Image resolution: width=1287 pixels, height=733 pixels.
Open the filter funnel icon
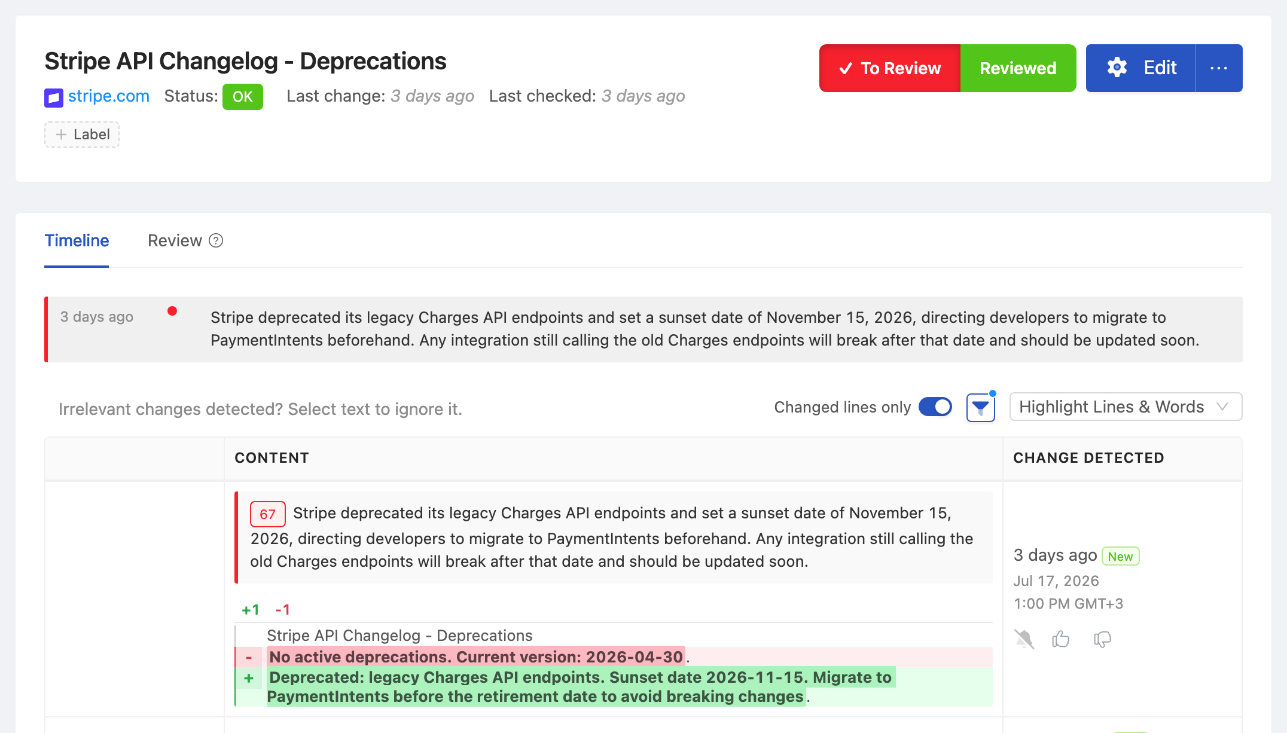pos(981,408)
